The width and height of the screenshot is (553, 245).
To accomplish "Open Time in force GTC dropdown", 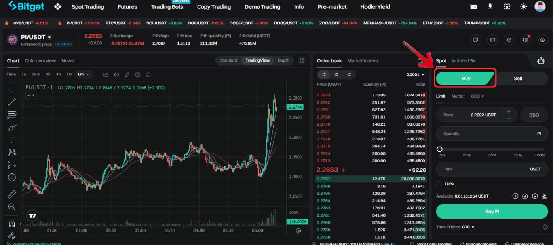I will [468, 227].
